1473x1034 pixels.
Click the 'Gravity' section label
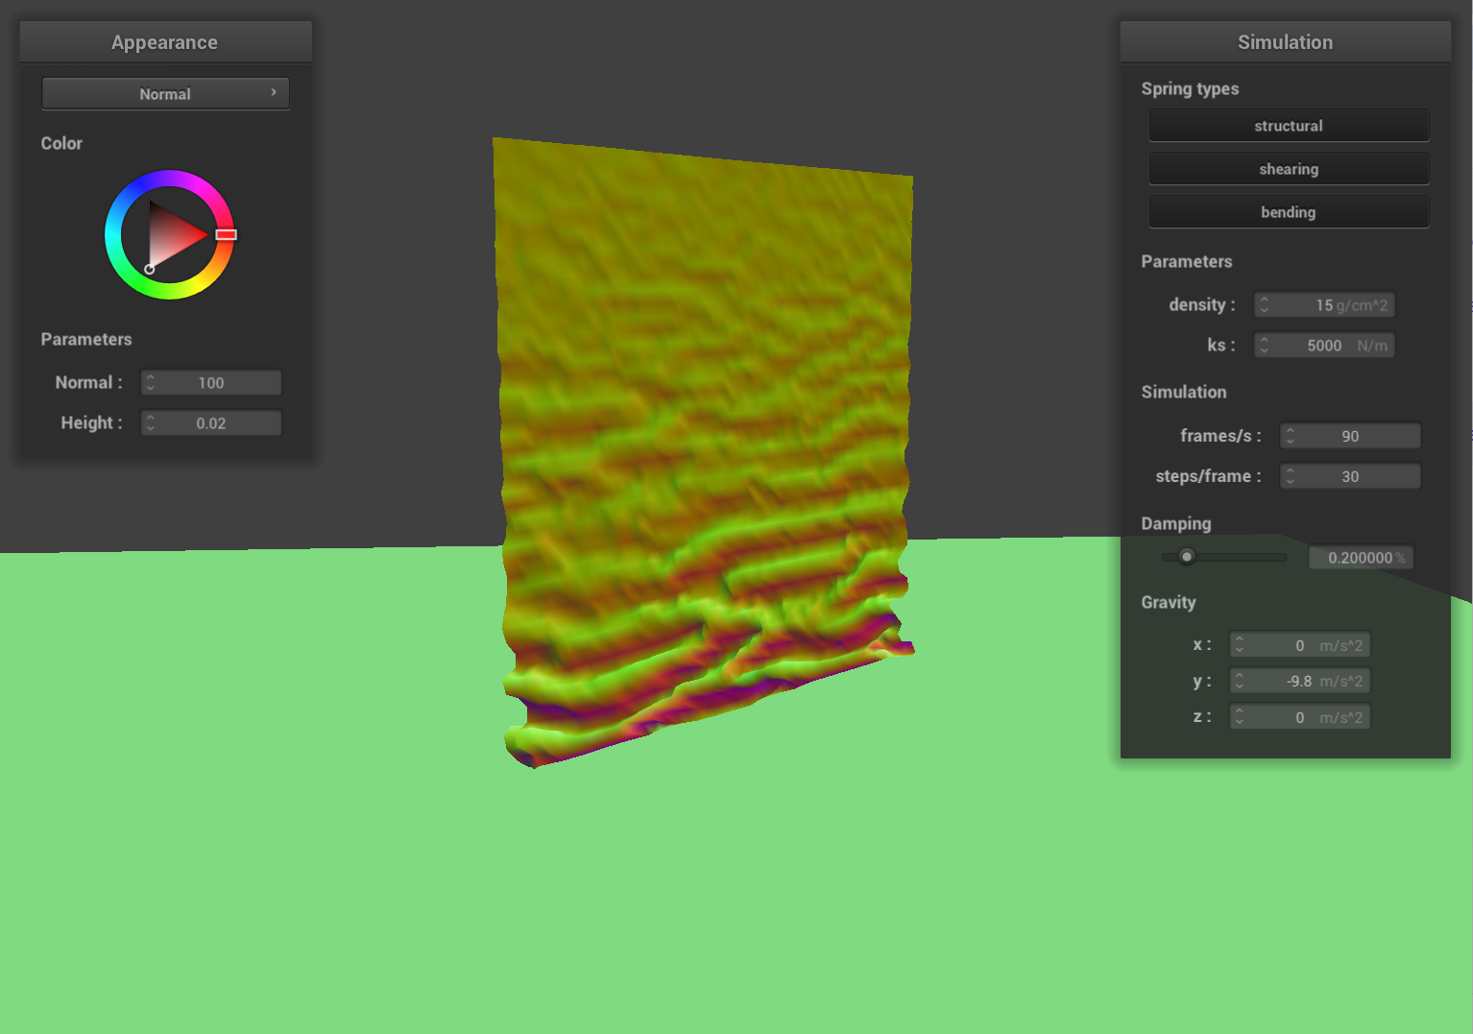(1169, 603)
